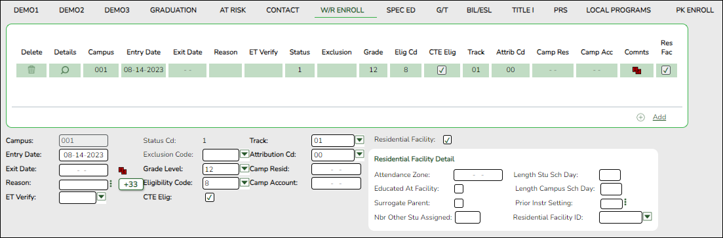
Task: Open details magnifier icon for campus 001
Action: point(65,70)
